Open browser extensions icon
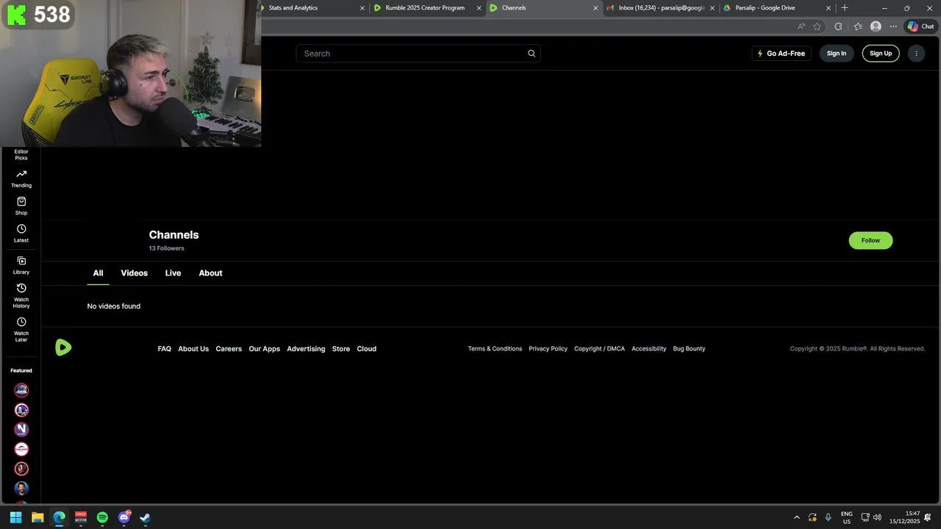Screen dimensions: 941x529 tap(838, 26)
